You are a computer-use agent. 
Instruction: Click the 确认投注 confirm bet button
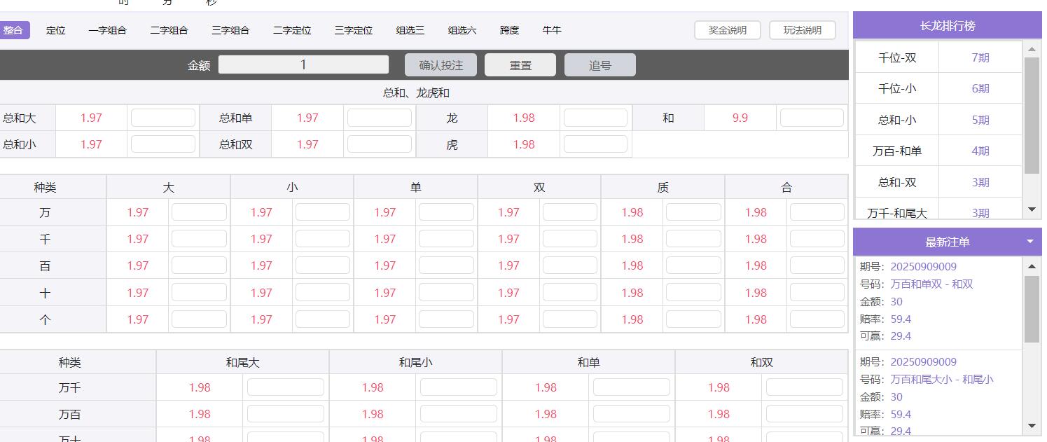(440, 64)
